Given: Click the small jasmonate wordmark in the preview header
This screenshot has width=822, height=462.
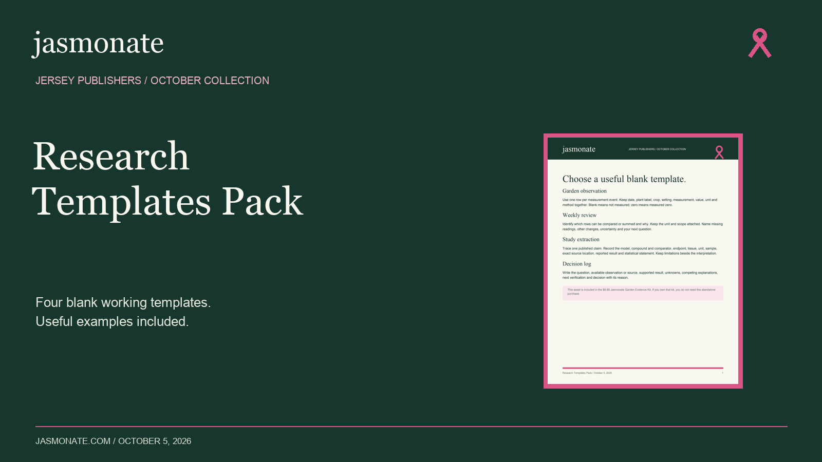Looking at the screenshot, I should pyautogui.click(x=579, y=149).
